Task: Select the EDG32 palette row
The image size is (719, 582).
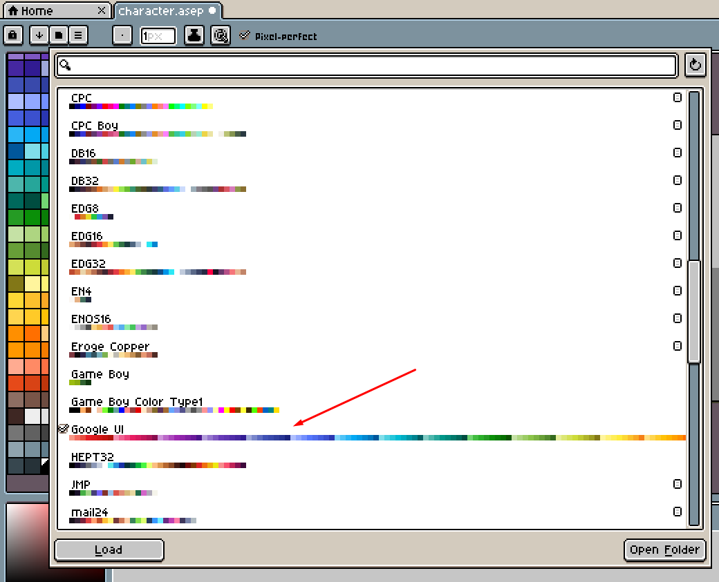Action: pos(371,267)
